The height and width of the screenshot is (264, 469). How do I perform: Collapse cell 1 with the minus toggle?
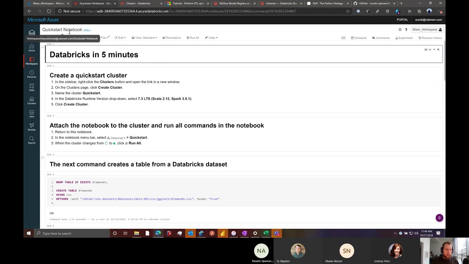43,47
